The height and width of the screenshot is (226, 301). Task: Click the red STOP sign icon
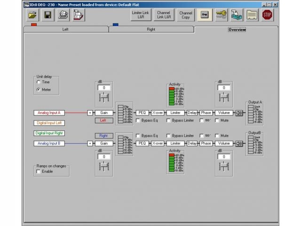point(267,15)
